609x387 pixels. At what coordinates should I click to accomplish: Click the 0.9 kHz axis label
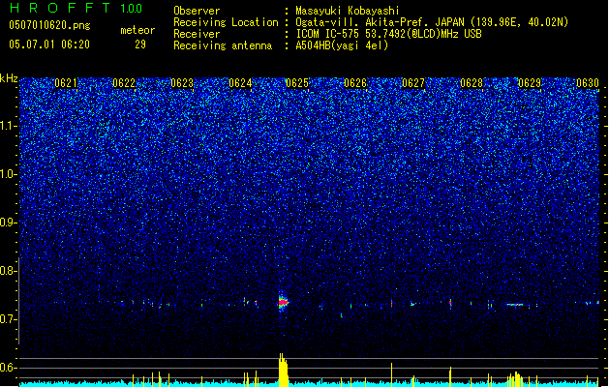(x=9, y=223)
